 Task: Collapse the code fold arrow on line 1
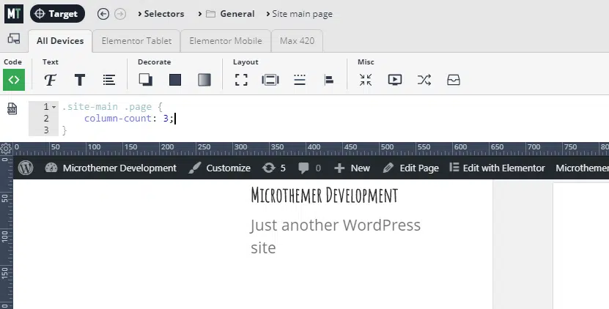click(x=53, y=107)
